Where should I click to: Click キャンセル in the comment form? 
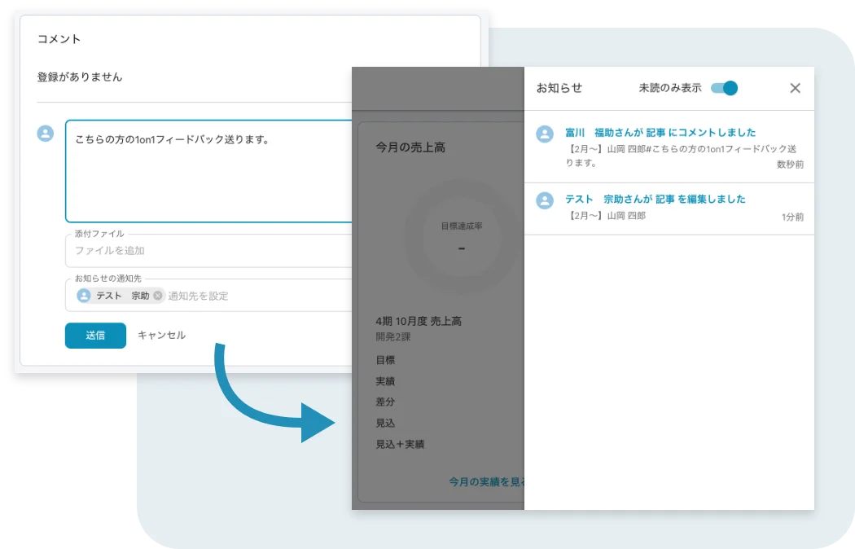[161, 336]
